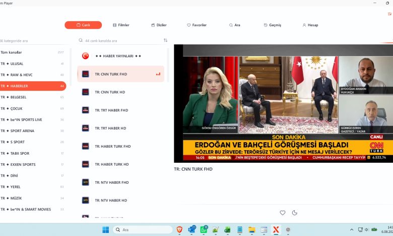Select Tüm kanallar category
The width and height of the screenshot is (393, 236).
coord(33,52)
